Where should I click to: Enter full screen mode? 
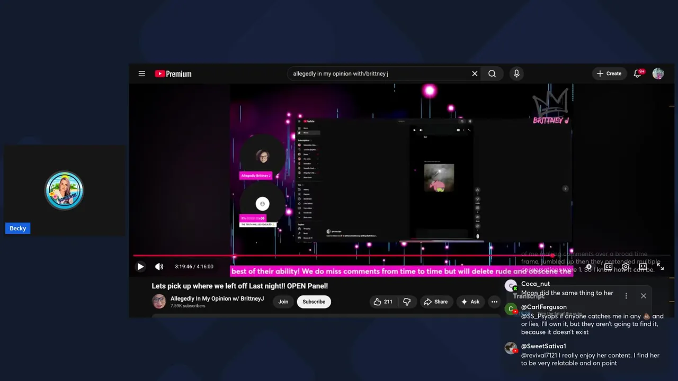coord(661,267)
